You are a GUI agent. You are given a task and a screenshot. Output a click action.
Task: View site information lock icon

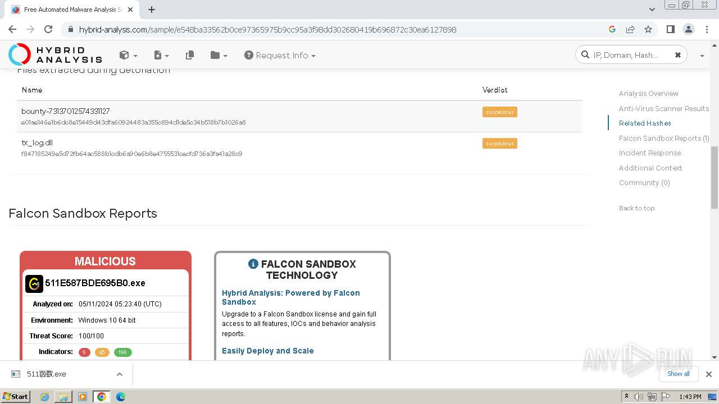coord(70,29)
